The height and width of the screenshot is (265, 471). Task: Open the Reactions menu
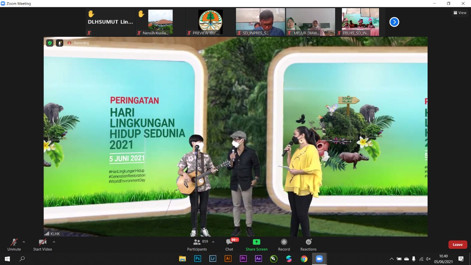308,244
